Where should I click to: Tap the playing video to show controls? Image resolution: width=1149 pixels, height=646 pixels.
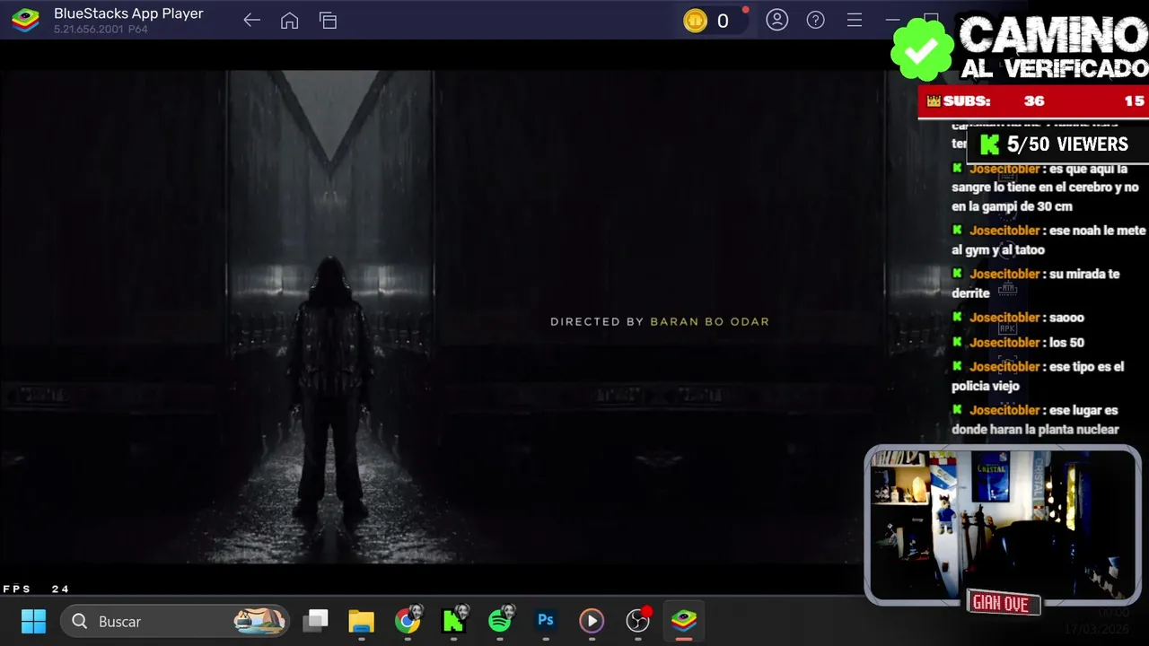431,319
